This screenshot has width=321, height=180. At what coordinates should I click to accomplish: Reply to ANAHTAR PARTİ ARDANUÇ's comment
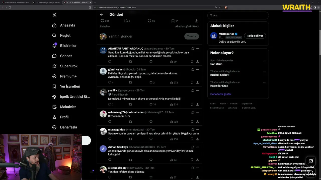[x=110, y=61]
